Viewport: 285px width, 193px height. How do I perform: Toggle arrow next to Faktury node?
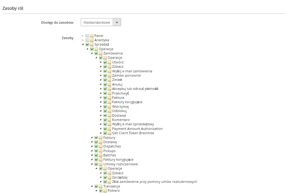coord(92,138)
